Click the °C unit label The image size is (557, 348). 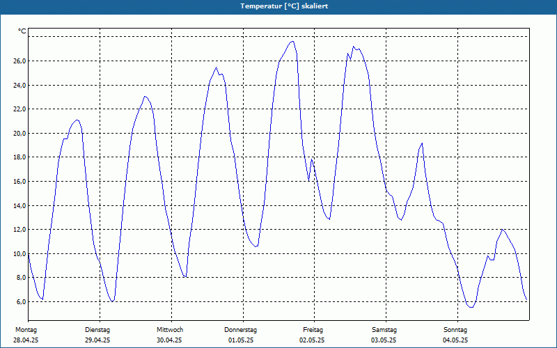pos(22,31)
